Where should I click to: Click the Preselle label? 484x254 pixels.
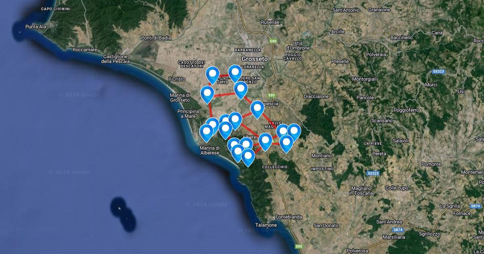click(x=340, y=61)
